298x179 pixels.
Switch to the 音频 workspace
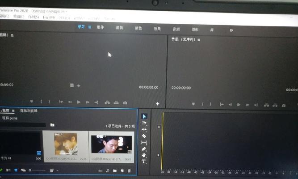coord(176,30)
